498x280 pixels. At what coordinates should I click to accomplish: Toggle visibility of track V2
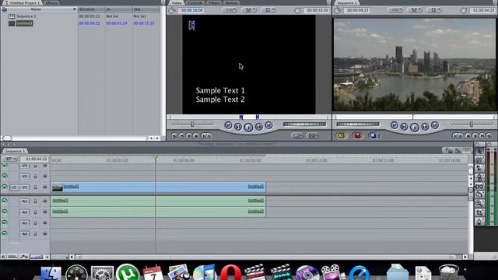click(x=5, y=177)
